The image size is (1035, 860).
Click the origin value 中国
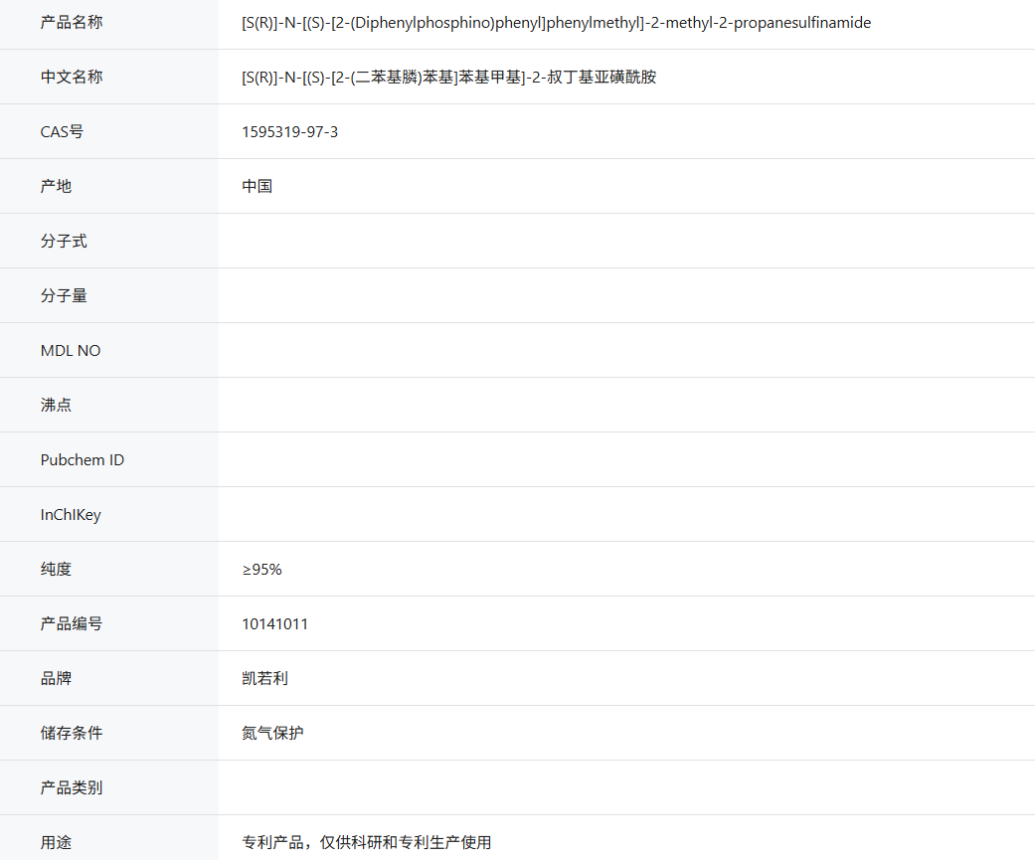[257, 186]
